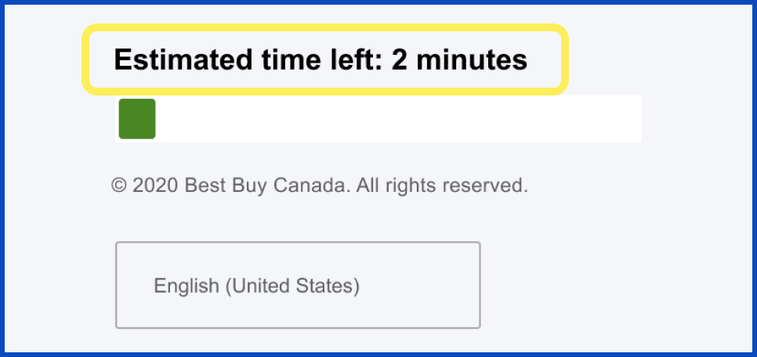The height and width of the screenshot is (357, 757).
Task: Click the green progress indicator block
Action: [137, 119]
